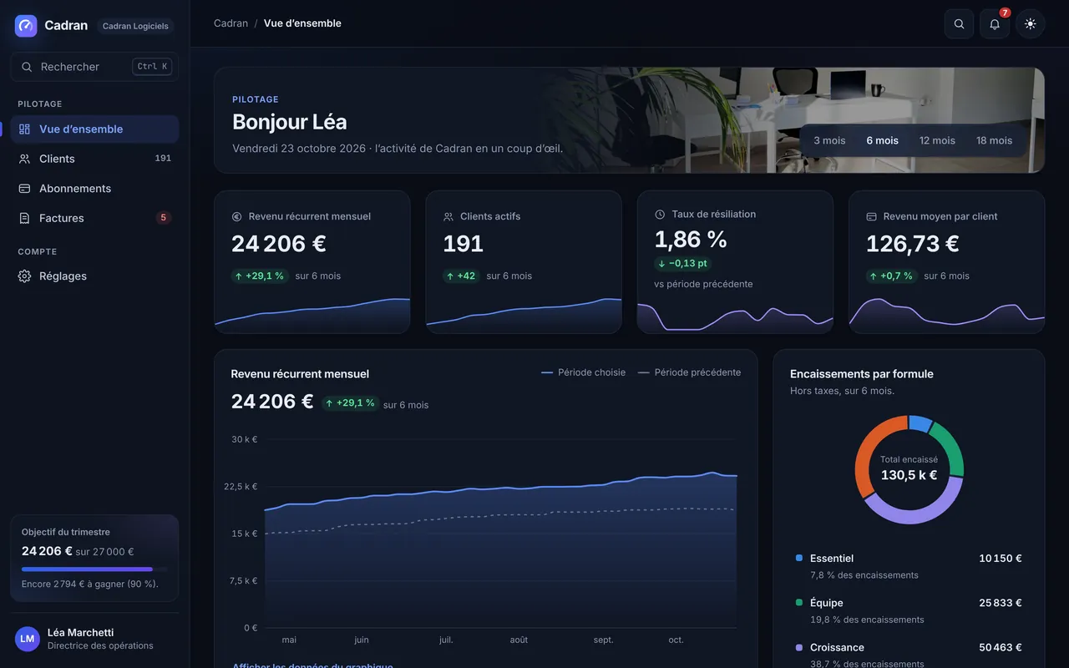
Task: Open Factures from the sidebar
Action: click(x=94, y=218)
